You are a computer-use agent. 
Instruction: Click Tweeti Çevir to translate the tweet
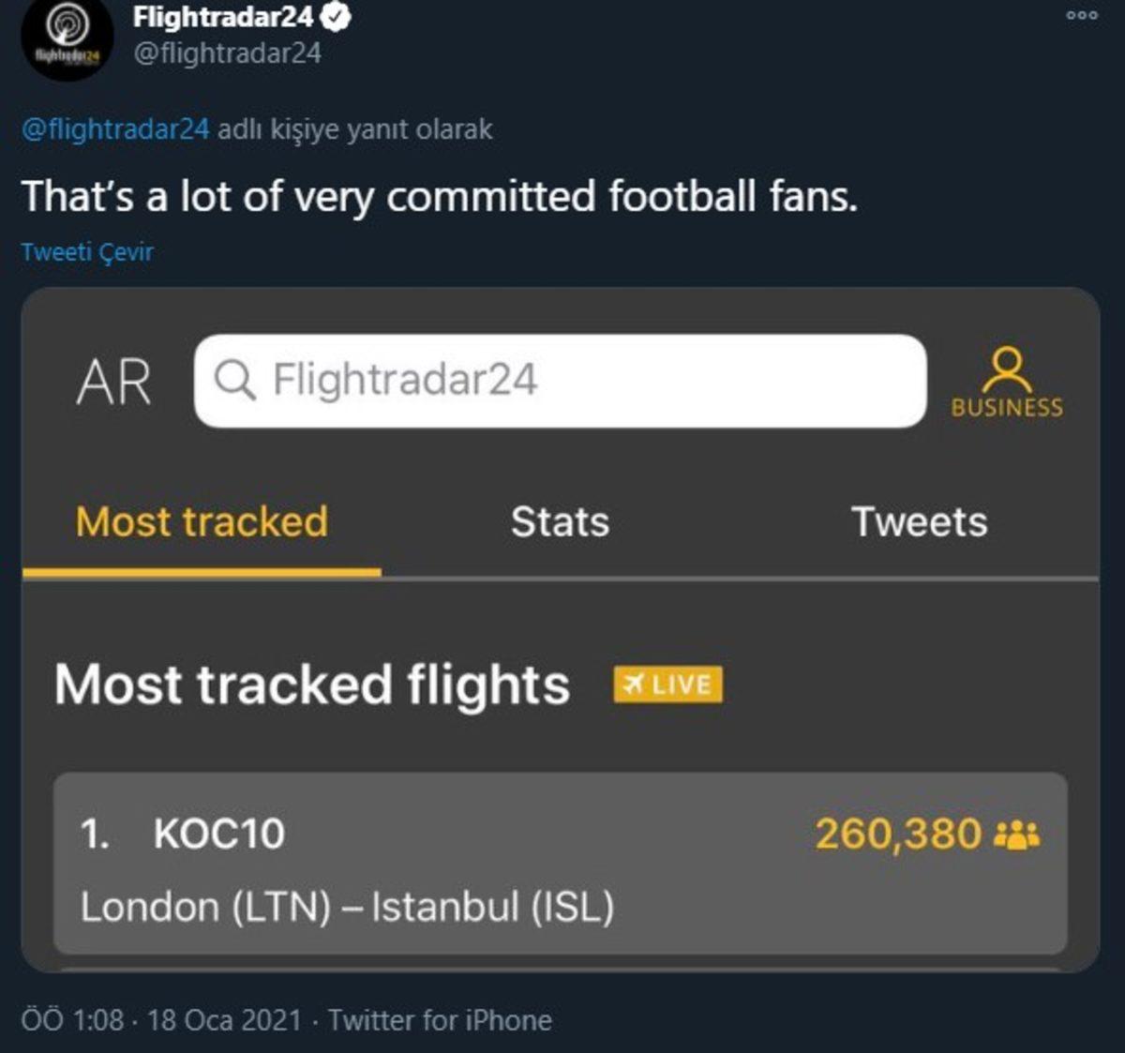[87, 251]
